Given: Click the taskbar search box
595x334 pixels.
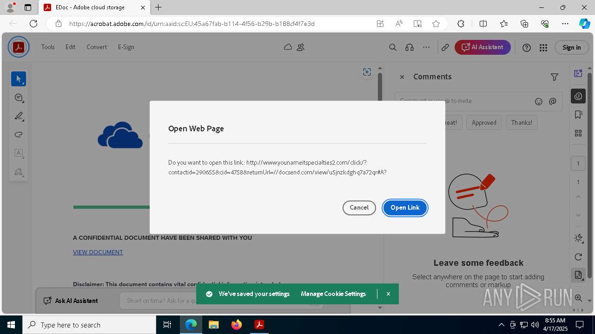Looking at the screenshot, I should pos(89,325).
